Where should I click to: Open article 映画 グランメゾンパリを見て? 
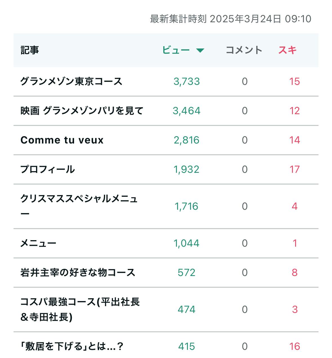[82, 111]
